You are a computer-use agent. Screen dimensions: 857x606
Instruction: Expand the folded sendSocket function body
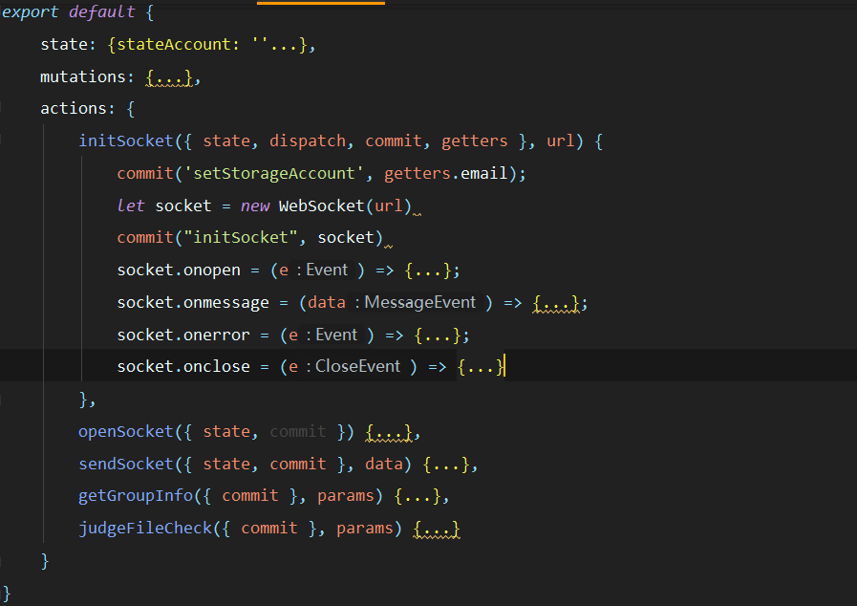click(x=446, y=465)
